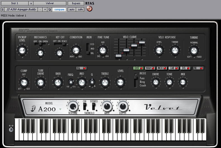Click the previous preset minus button

coord(40,10)
